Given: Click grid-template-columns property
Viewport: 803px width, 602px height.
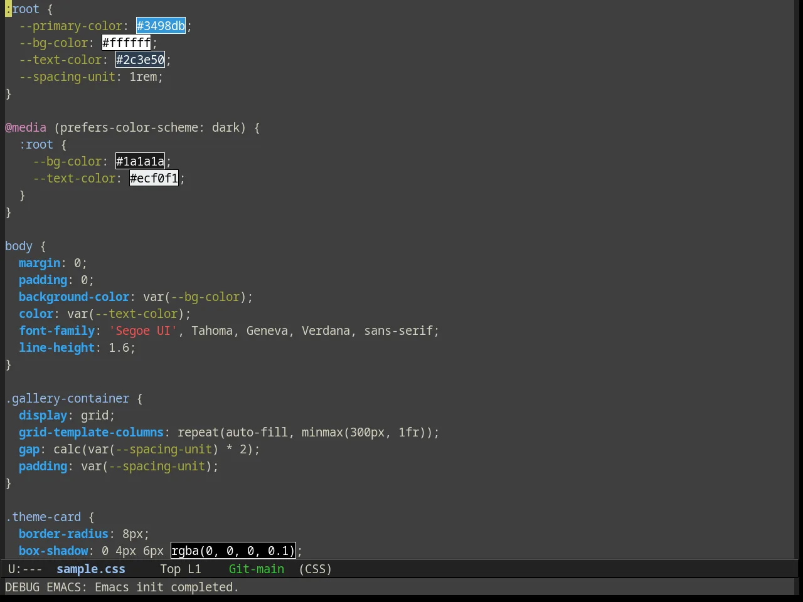Looking at the screenshot, I should click(91, 432).
